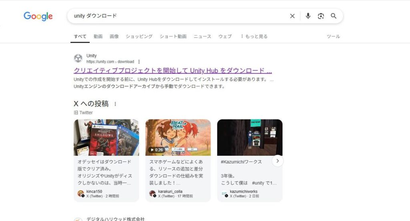Select the すべて tab

coord(80,36)
